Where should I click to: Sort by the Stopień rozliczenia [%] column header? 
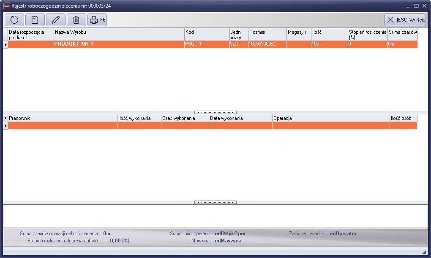point(367,35)
